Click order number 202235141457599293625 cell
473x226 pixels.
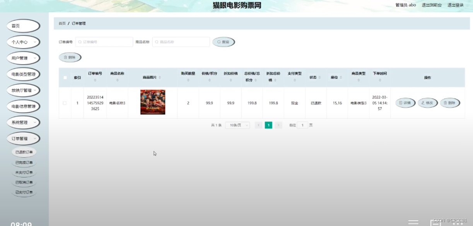pyautogui.click(x=95, y=103)
